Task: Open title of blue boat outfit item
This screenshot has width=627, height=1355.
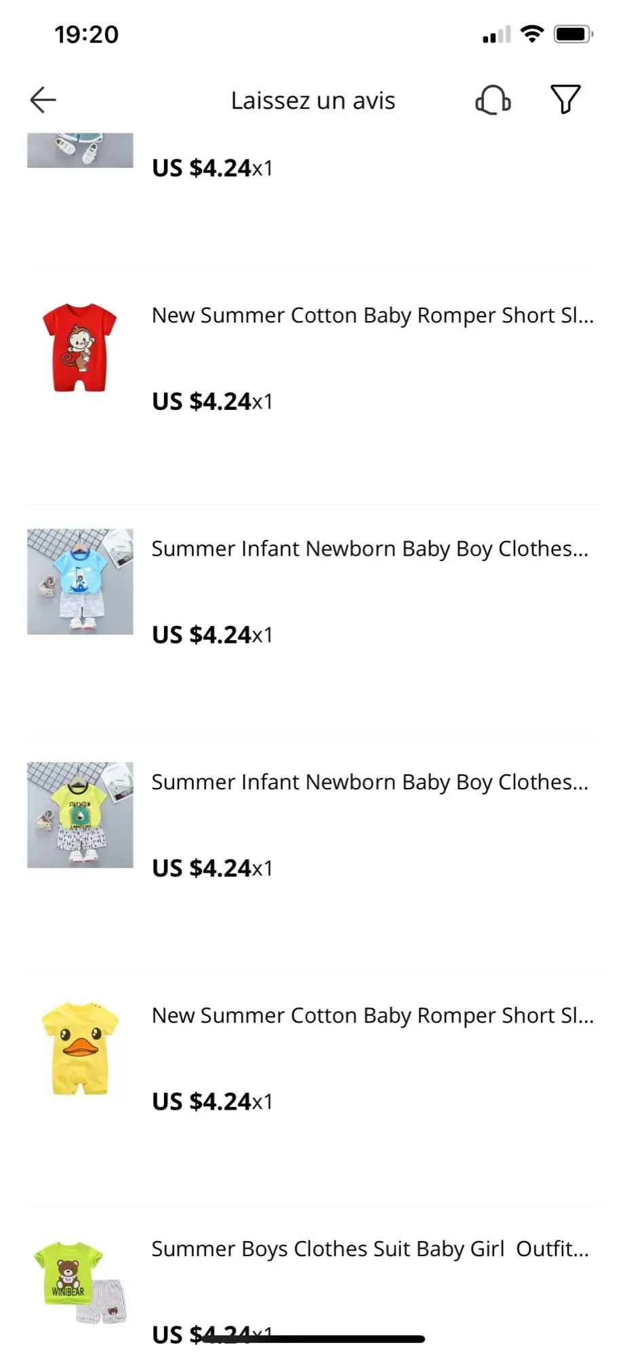Action: [369, 549]
